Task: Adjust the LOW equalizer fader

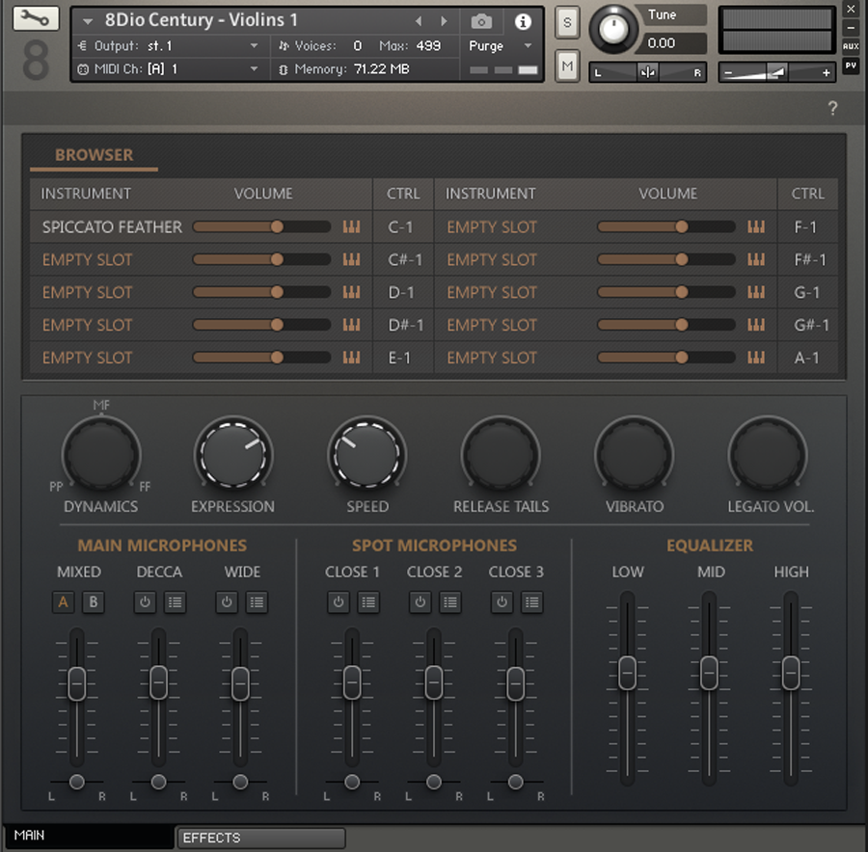Action: point(627,673)
